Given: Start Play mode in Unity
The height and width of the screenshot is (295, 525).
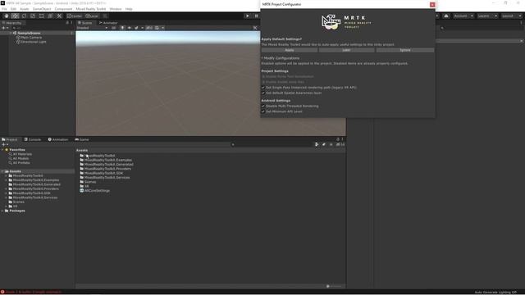Looking at the screenshot, I should click(248, 16).
